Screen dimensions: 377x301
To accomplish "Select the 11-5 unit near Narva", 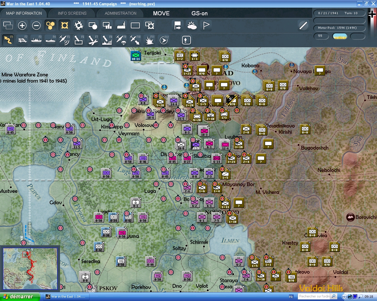I will [x=77, y=143].
